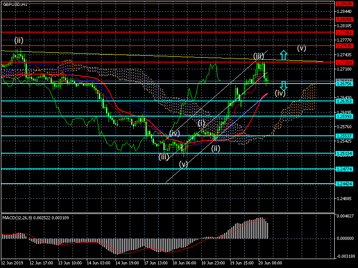Image resolution: width=358 pixels, height=268 pixels.
Task: Click the cyan 1.26353 support label
Action: [x=344, y=101]
